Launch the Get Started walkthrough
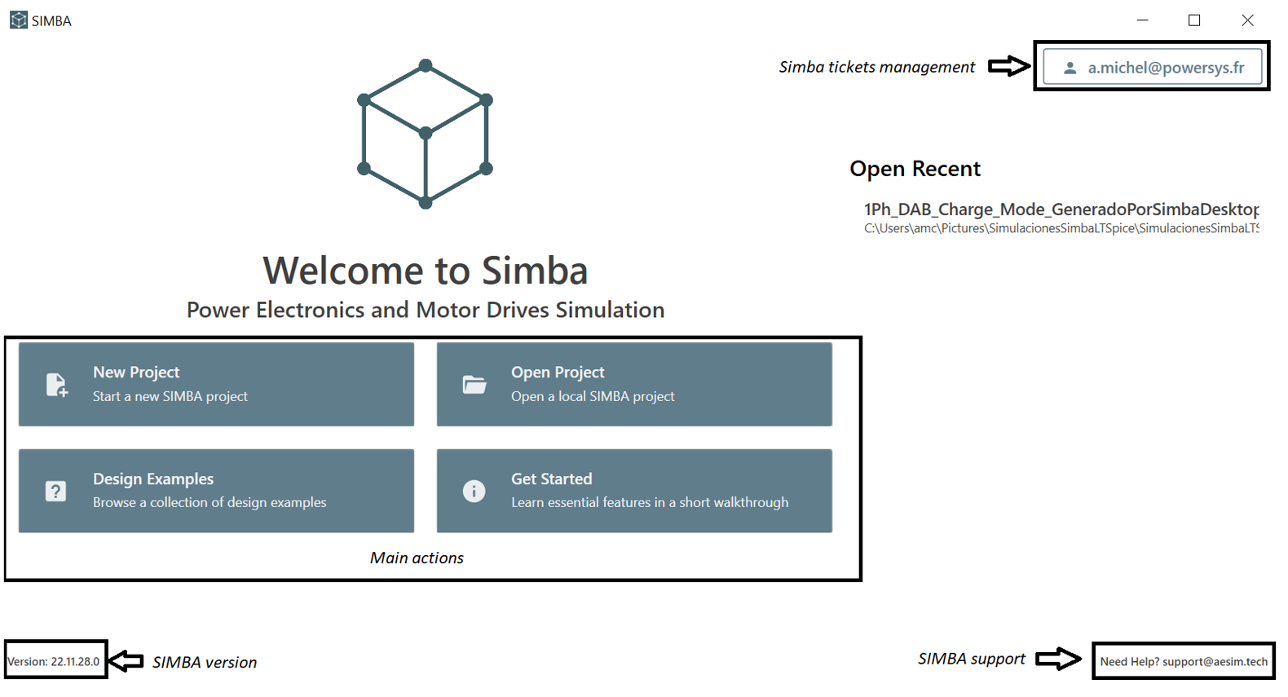 634,491
